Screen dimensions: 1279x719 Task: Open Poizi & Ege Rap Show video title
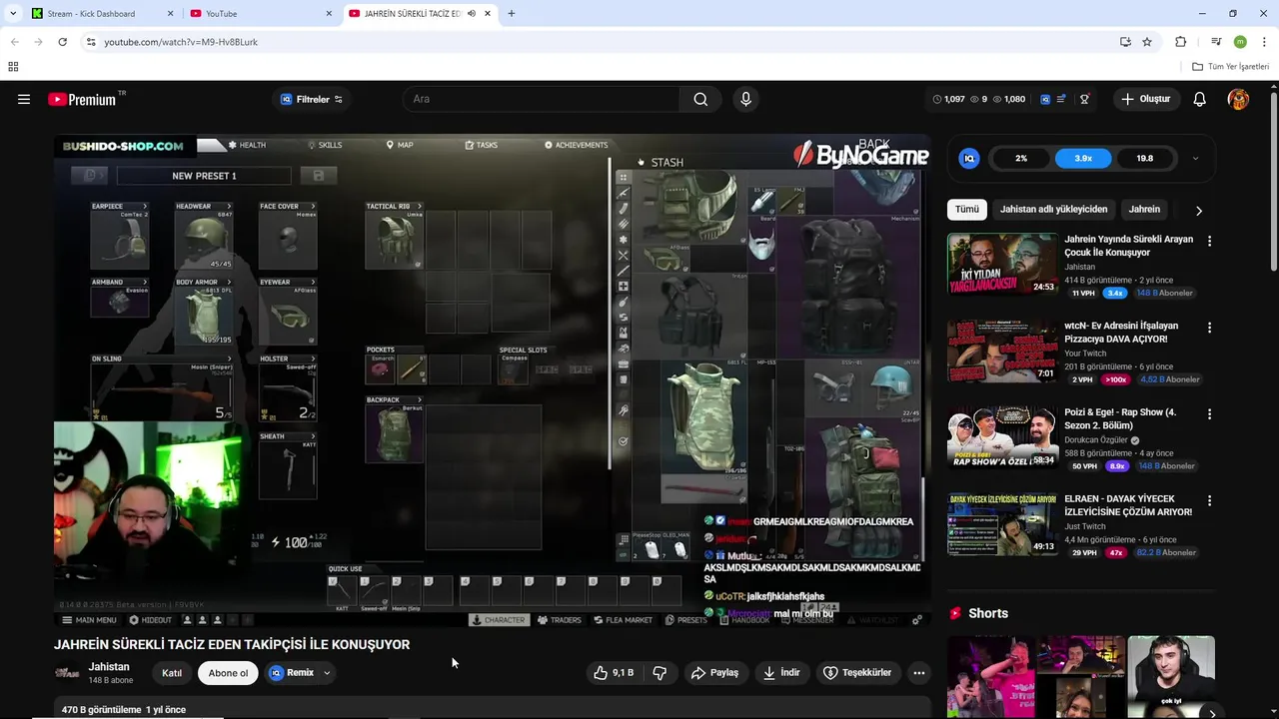(1120, 418)
